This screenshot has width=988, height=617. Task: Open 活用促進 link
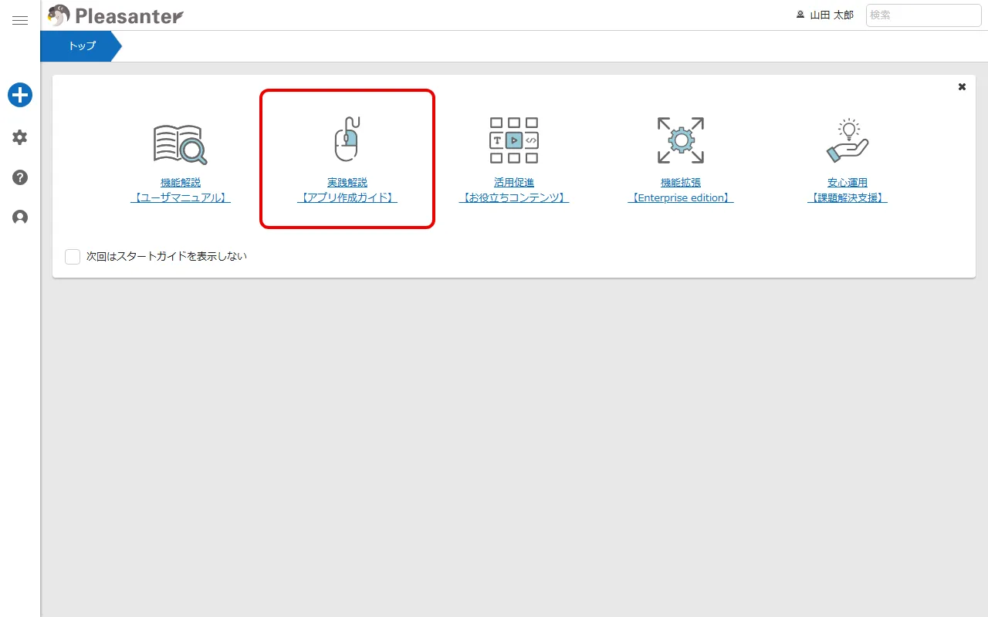tap(514, 183)
